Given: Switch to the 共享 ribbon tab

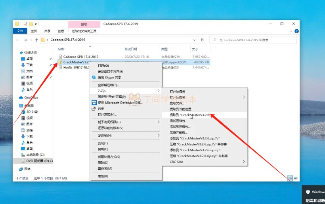Looking at the screenshot, I should tap(47, 31).
